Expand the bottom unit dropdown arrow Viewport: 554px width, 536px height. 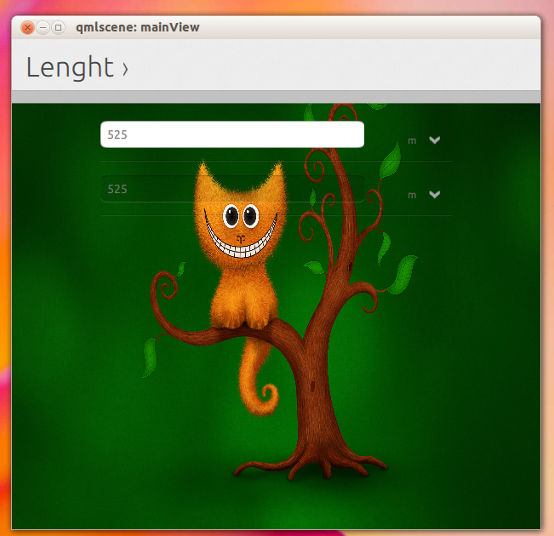tap(434, 194)
